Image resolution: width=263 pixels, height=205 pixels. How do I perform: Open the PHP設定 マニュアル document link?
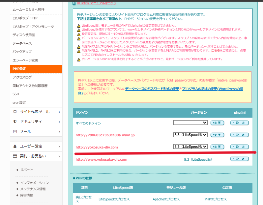(96, 3)
